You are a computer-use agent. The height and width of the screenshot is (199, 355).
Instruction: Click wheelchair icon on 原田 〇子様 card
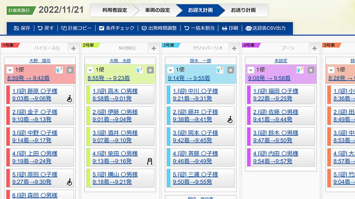(69, 182)
